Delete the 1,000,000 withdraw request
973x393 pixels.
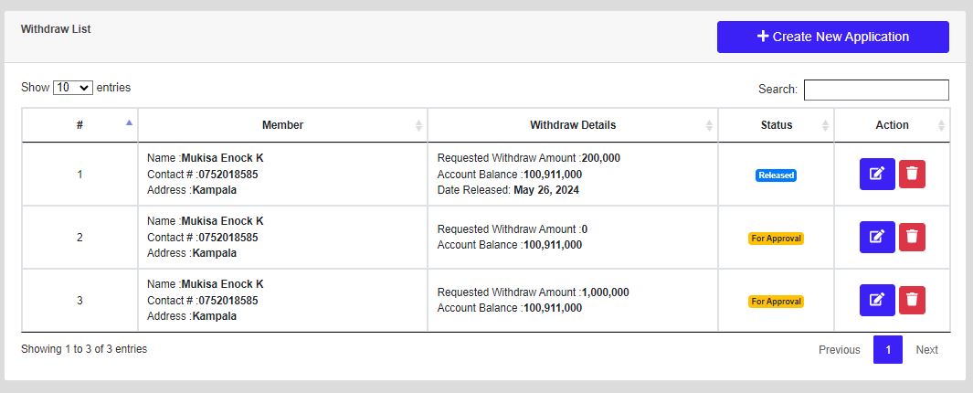click(912, 300)
